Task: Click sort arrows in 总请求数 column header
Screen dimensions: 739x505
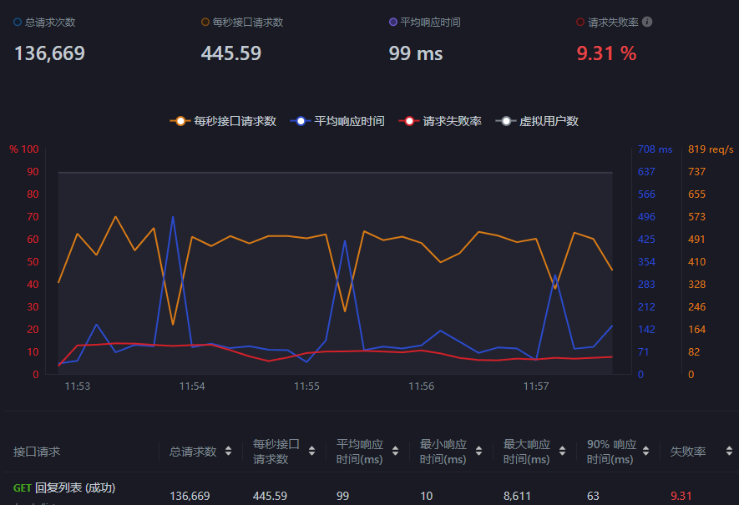Action: click(x=228, y=452)
